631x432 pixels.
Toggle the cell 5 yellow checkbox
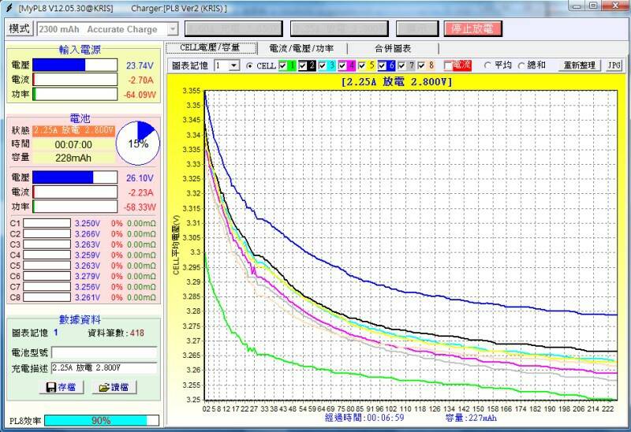click(x=362, y=65)
